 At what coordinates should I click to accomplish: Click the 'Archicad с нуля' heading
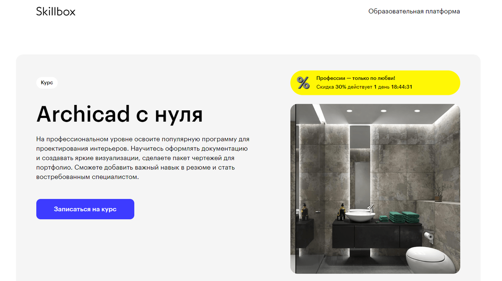[120, 114]
